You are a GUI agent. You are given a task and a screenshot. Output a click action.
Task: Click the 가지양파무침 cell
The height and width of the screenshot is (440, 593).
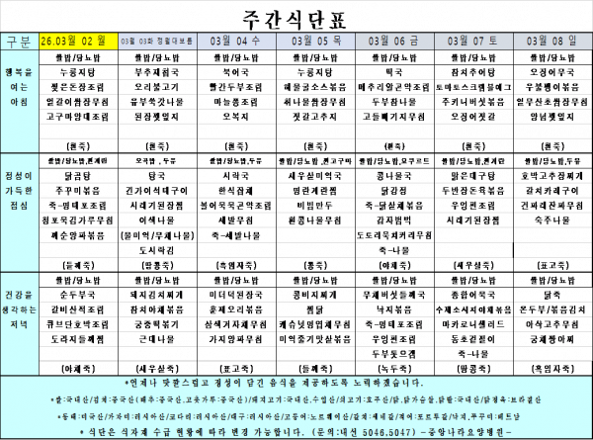tap(235, 339)
